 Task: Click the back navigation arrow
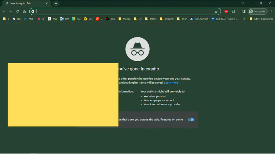4,12
